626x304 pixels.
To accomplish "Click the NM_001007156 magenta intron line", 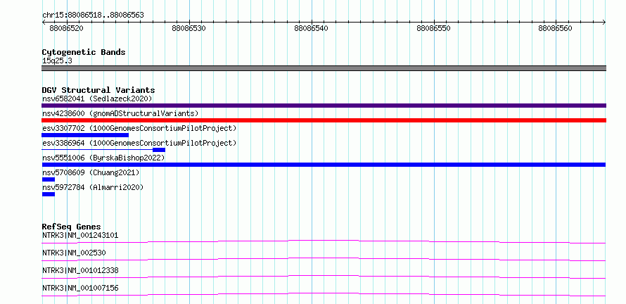I will tap(324, 294).
